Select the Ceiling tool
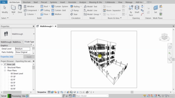This screenshot has height=98, width=175. pyautogui.click(x=45, y=10)
